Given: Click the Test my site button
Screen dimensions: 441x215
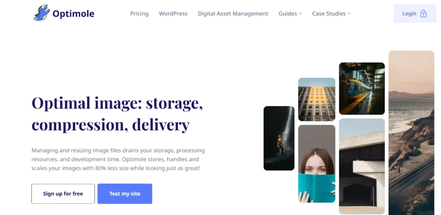Looking at the screenshot, I should 125,193.
